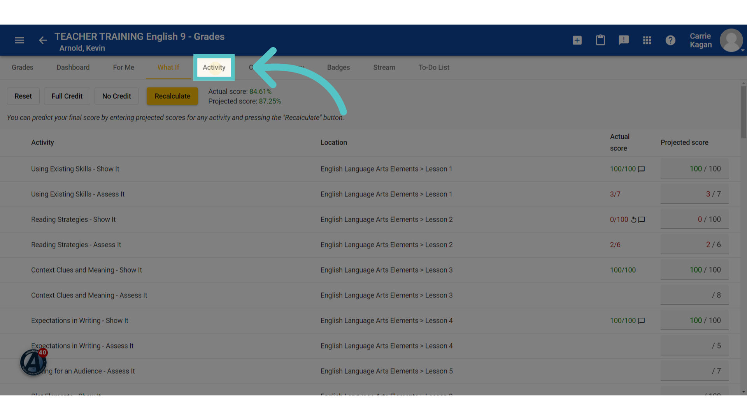Click actual score 3/7 value
The image size is (747, 420).
[615, 194]
